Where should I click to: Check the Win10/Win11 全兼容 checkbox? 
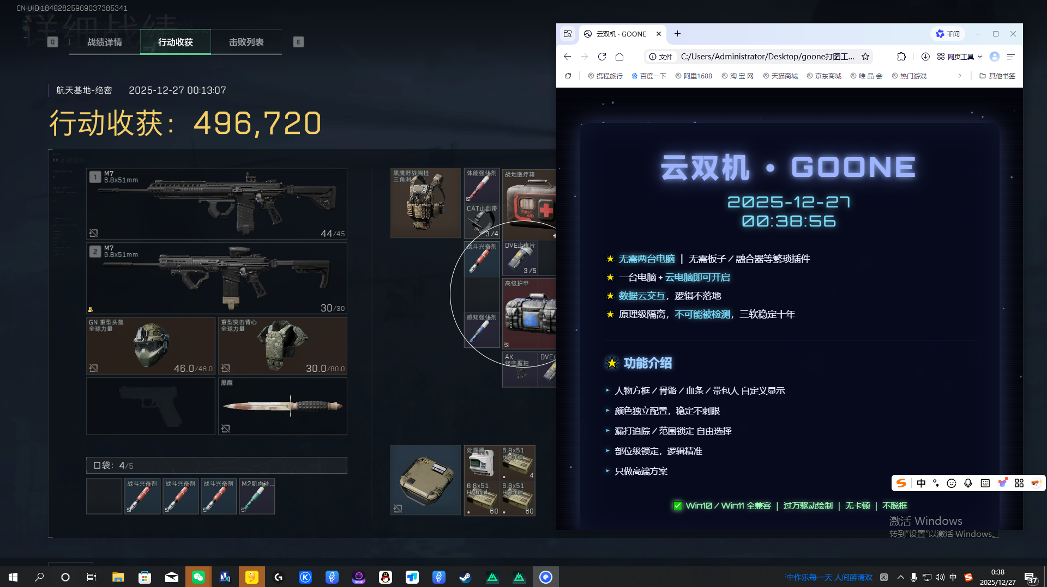pyautogui.click(x=677, y=505)
